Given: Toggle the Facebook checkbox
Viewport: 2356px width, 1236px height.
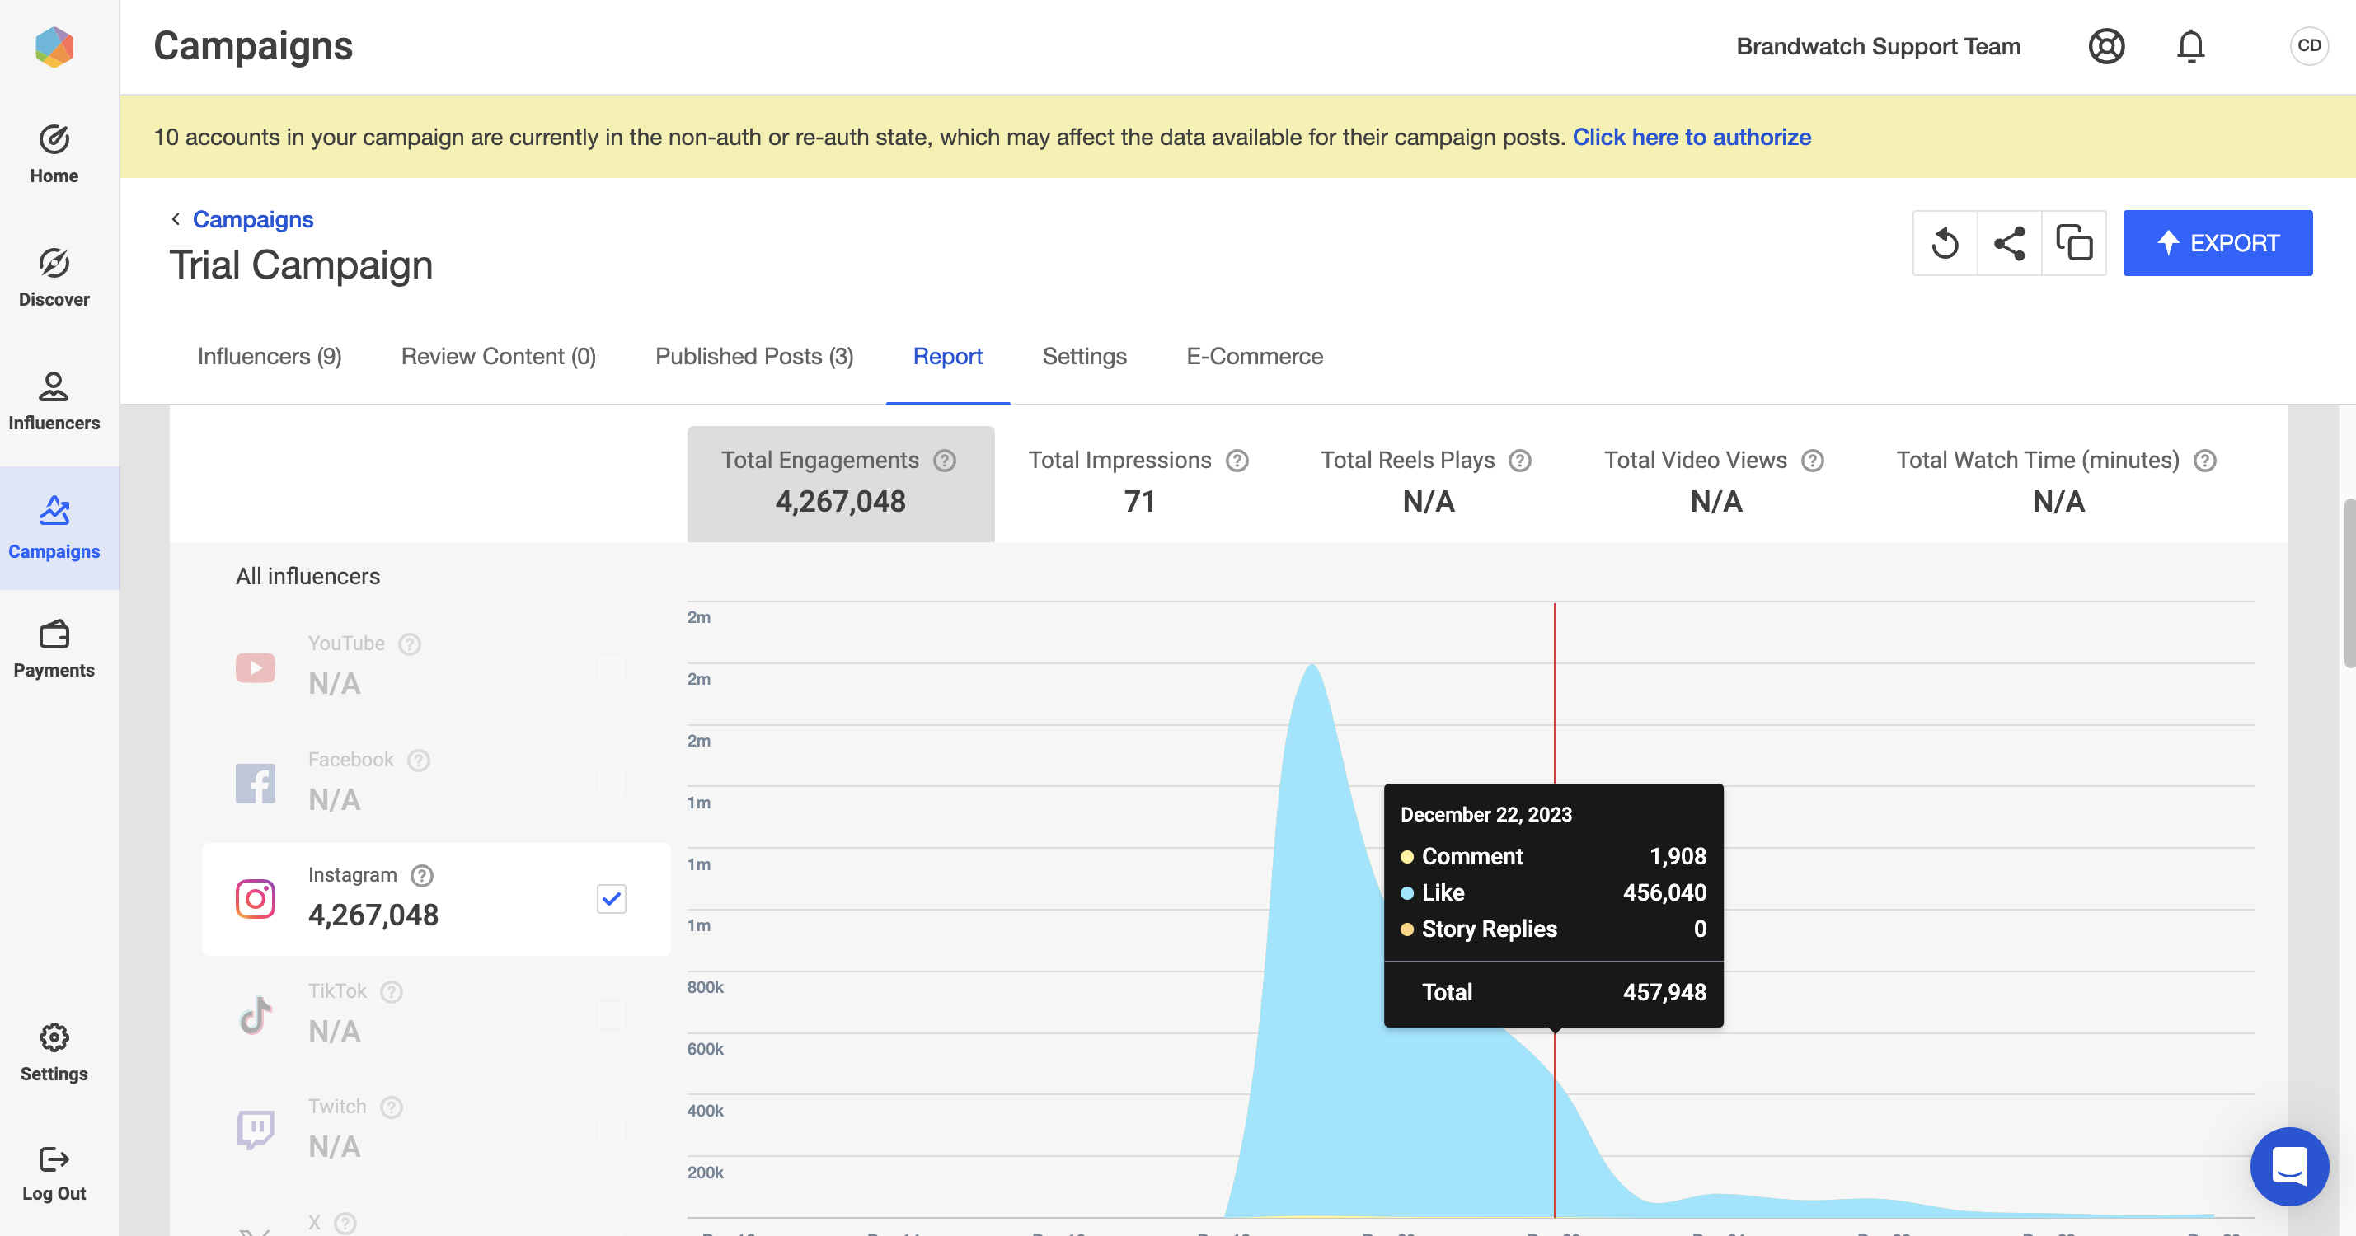Looking at the screenshot, I should (611, 784).
